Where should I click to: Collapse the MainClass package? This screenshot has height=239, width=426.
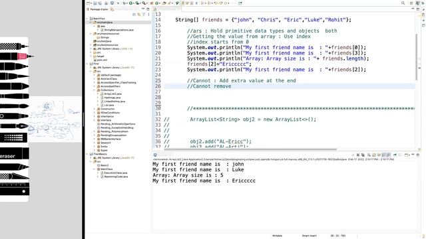coord(95,169)
